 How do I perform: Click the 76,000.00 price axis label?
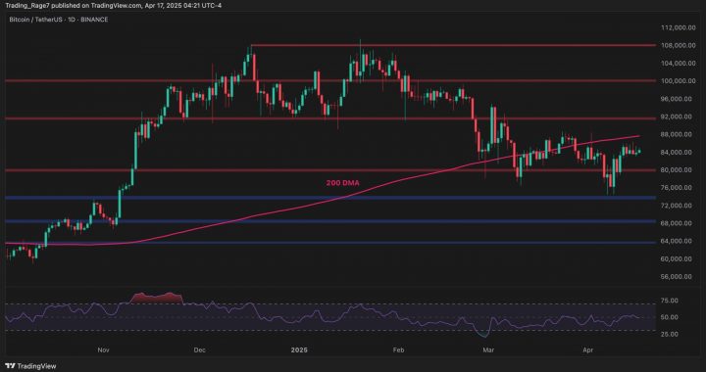(678, 188)
